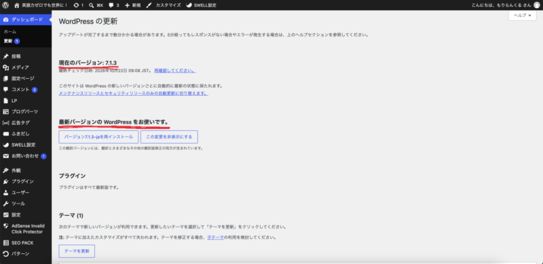Click the ダッシュボード gauge icon

(x=5, y=20)
